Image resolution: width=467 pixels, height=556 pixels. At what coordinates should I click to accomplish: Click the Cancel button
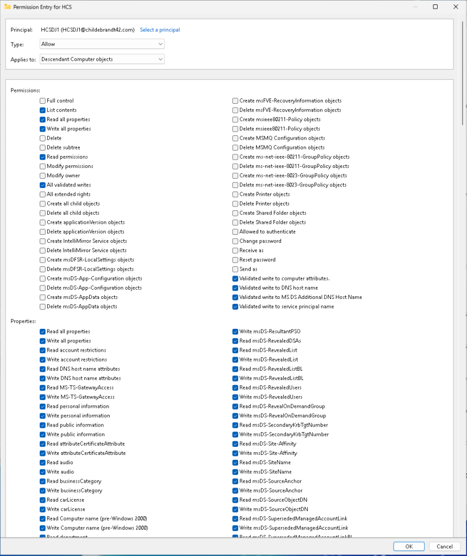click(444, 546)
